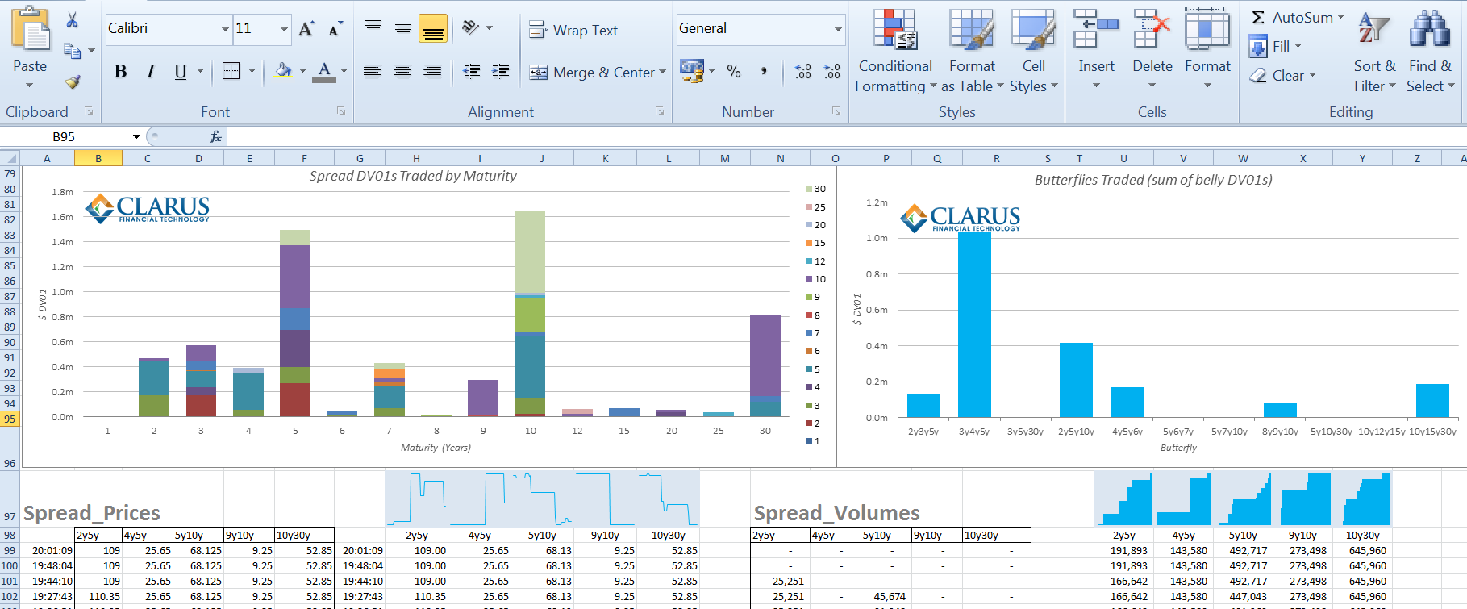Select the Format Painter brush

(73, 81)
